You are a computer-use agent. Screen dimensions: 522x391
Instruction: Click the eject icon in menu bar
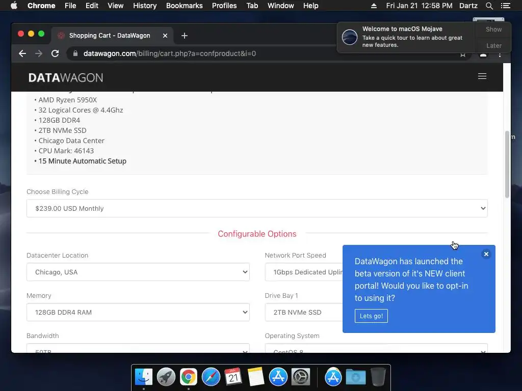[x=374, y=6]
